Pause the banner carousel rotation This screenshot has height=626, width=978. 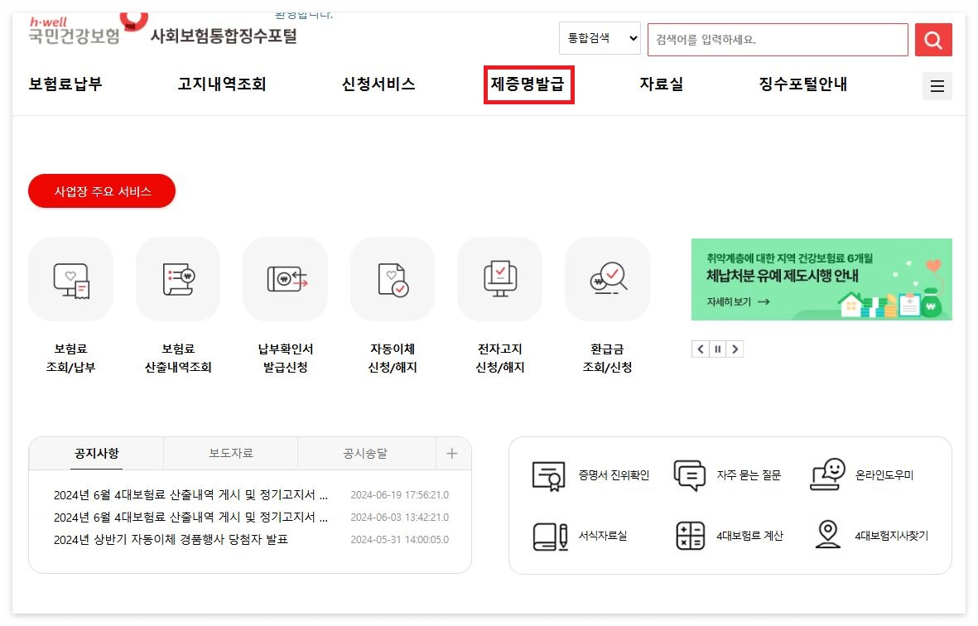(717, 349)
